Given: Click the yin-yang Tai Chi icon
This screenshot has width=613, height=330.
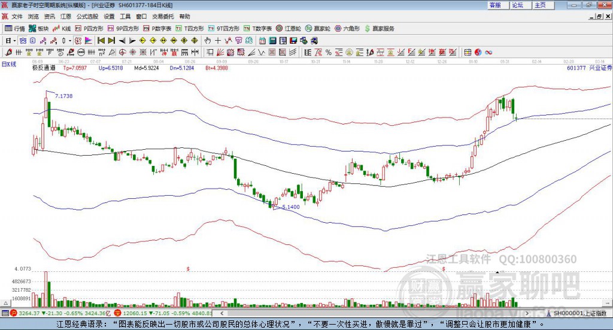Looking at the screenshot, I should tap(478, 52).
